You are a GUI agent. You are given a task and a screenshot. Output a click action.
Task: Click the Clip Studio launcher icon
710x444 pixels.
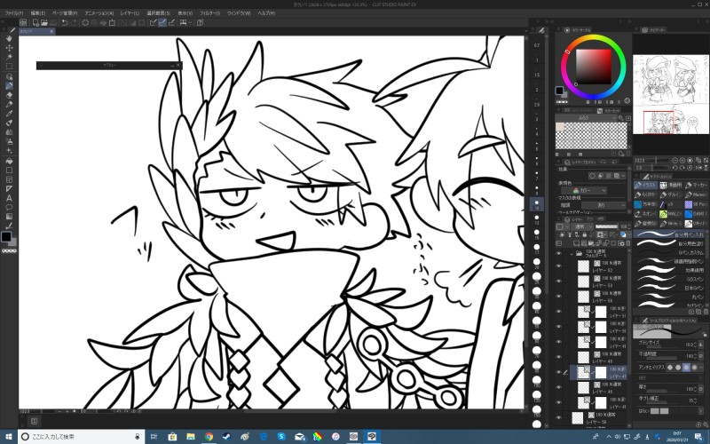[x=23, y=22]
